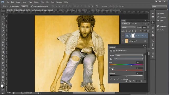
Task: Click the type layer filter icon
Action: point(139,23)
